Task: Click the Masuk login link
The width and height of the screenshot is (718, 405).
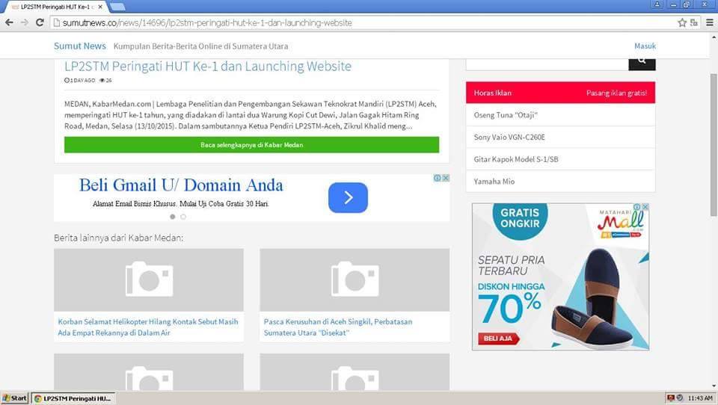Action: [x=645, y=46]
